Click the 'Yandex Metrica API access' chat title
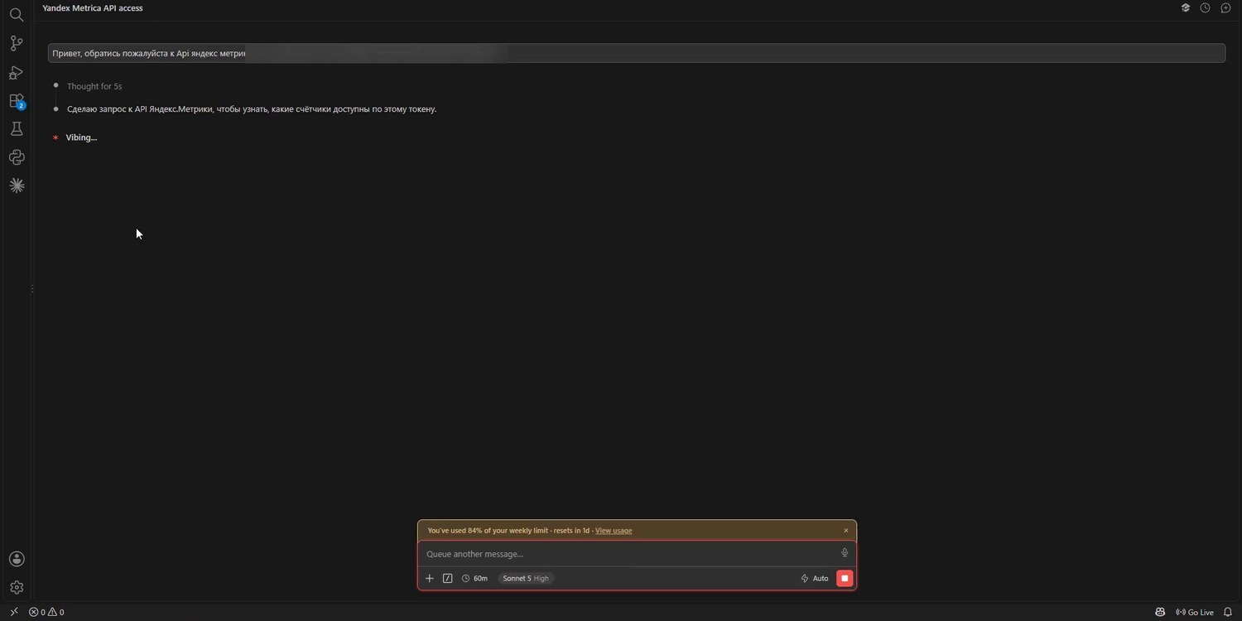Screen dimensions: 1242x621 click(x=93, y=8)
